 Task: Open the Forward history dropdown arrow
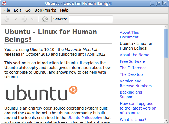coord(33,19)
